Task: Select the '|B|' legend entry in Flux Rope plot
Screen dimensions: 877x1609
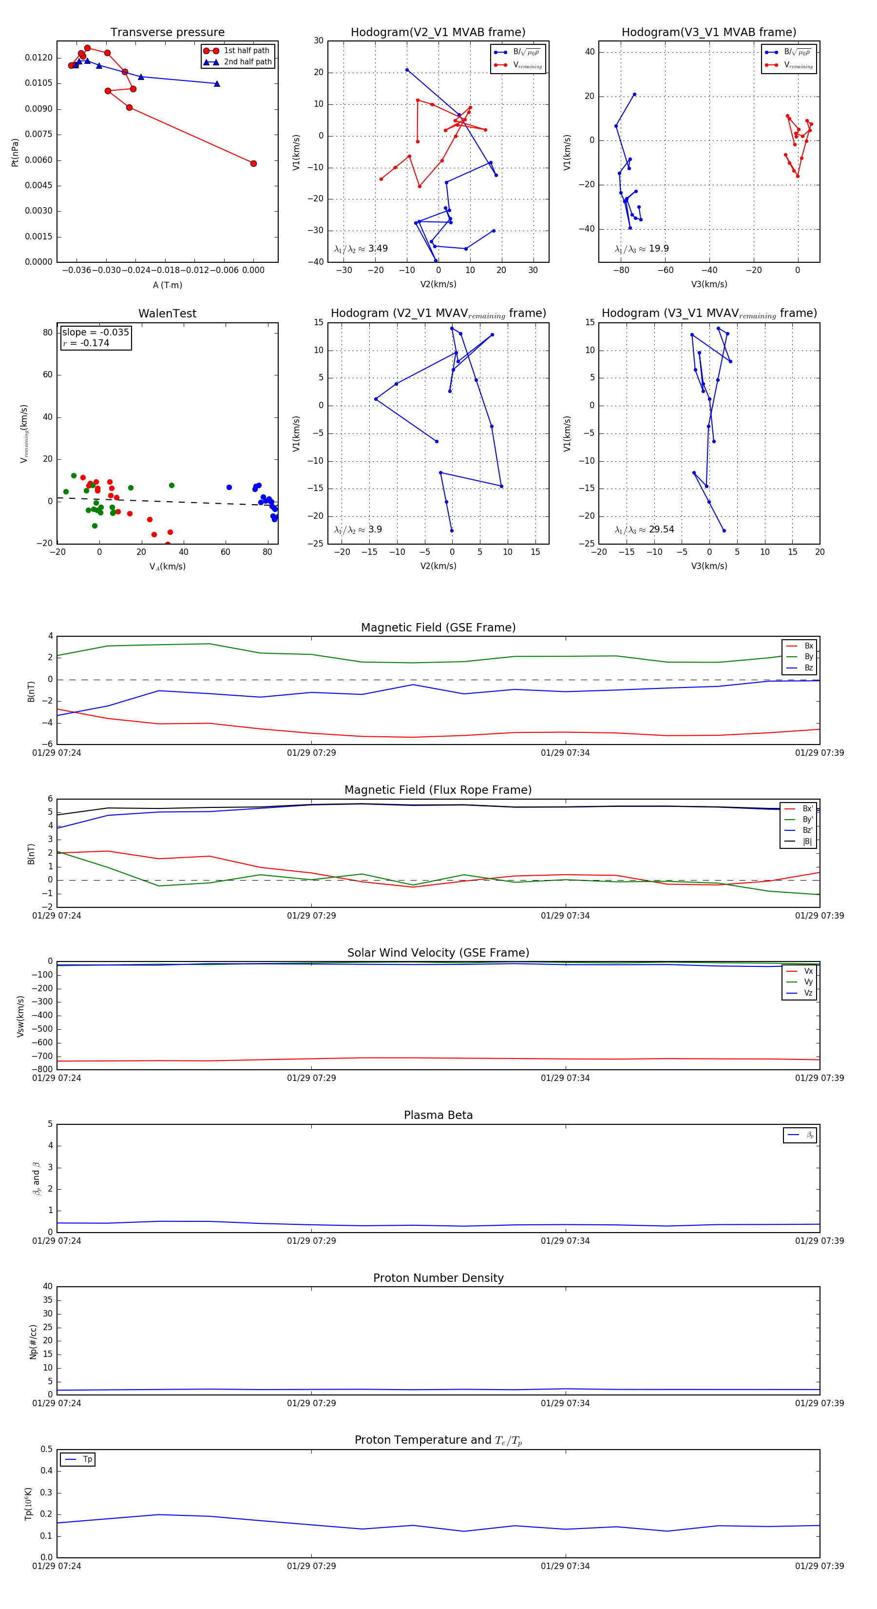Action: point(799,842)
